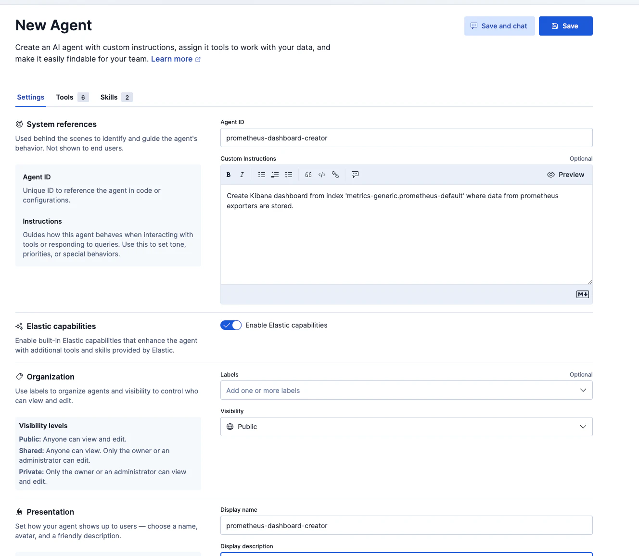Open the Tools tab
Screen dimensions: 639x556
72,97
